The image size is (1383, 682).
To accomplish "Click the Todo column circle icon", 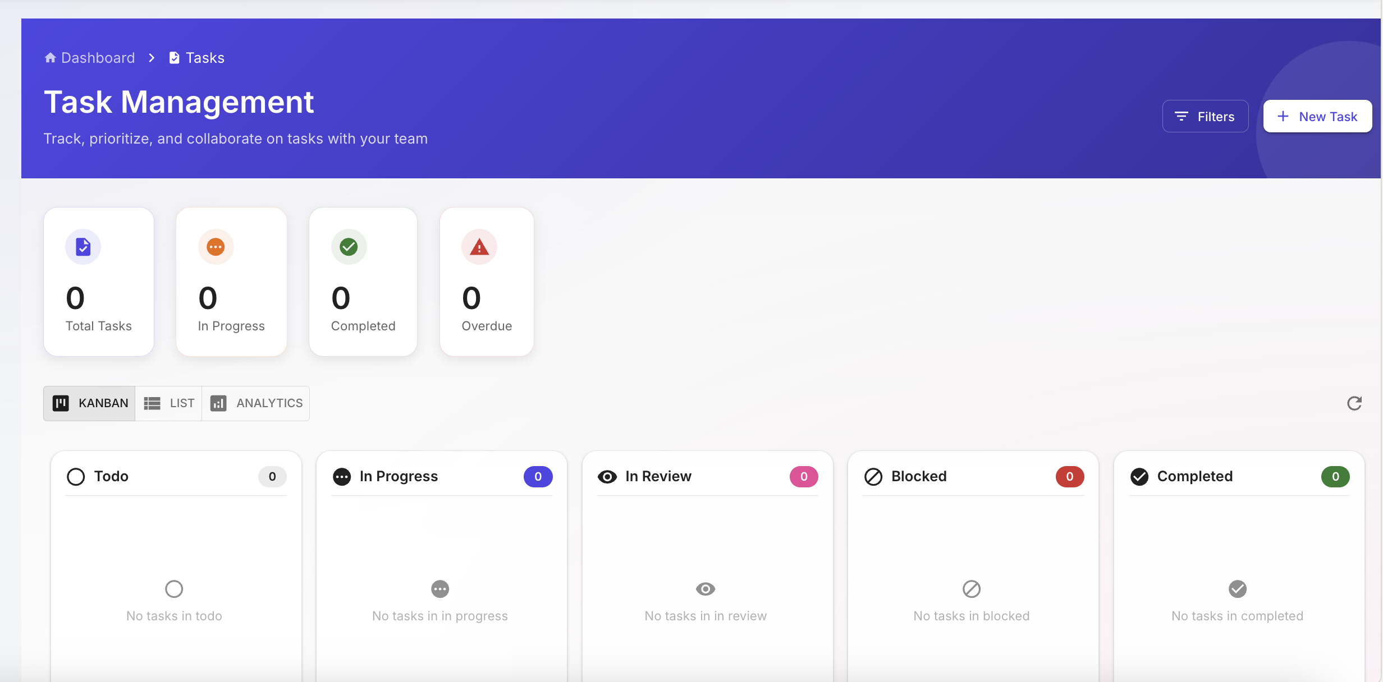I will (76, 477).
